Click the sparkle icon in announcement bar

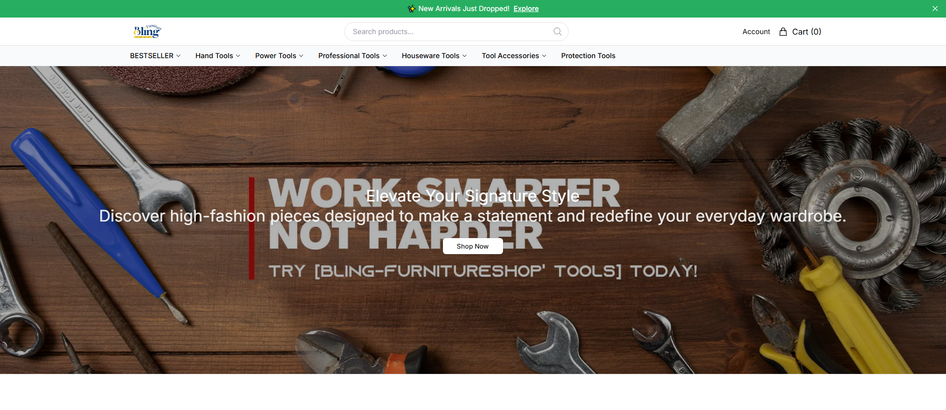pos(411,9)
